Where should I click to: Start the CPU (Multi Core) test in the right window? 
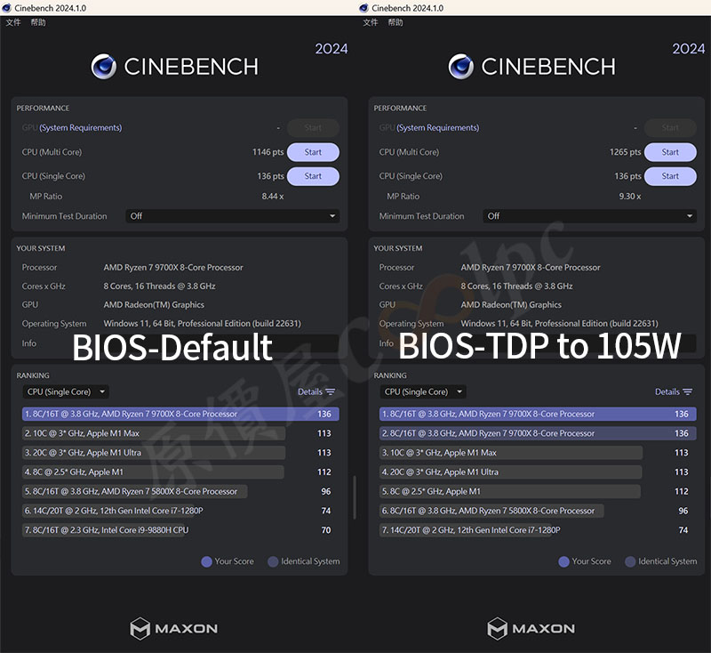[x=670, y=152]
